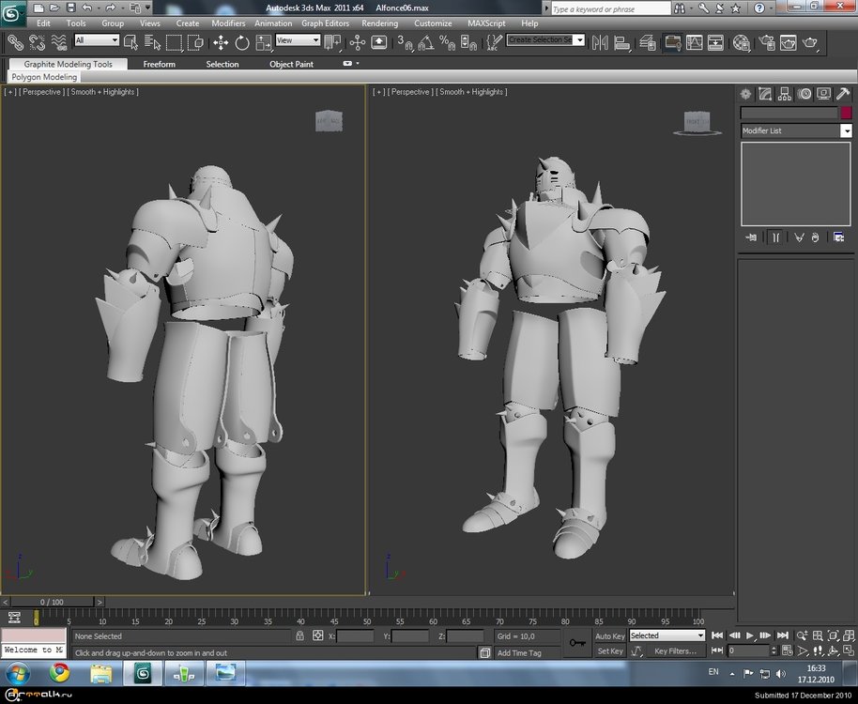Switch to the Hierarchy command panel

coord(785,94)
